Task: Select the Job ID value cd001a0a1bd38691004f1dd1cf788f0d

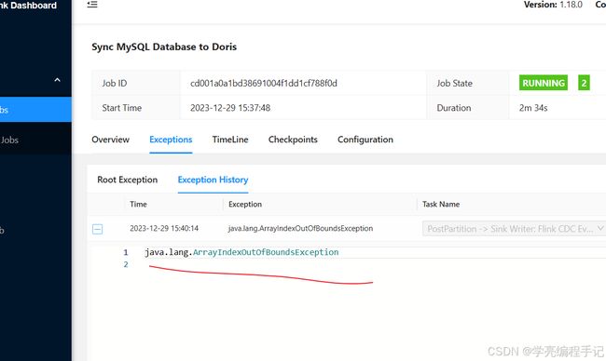Action: [264, 84]
